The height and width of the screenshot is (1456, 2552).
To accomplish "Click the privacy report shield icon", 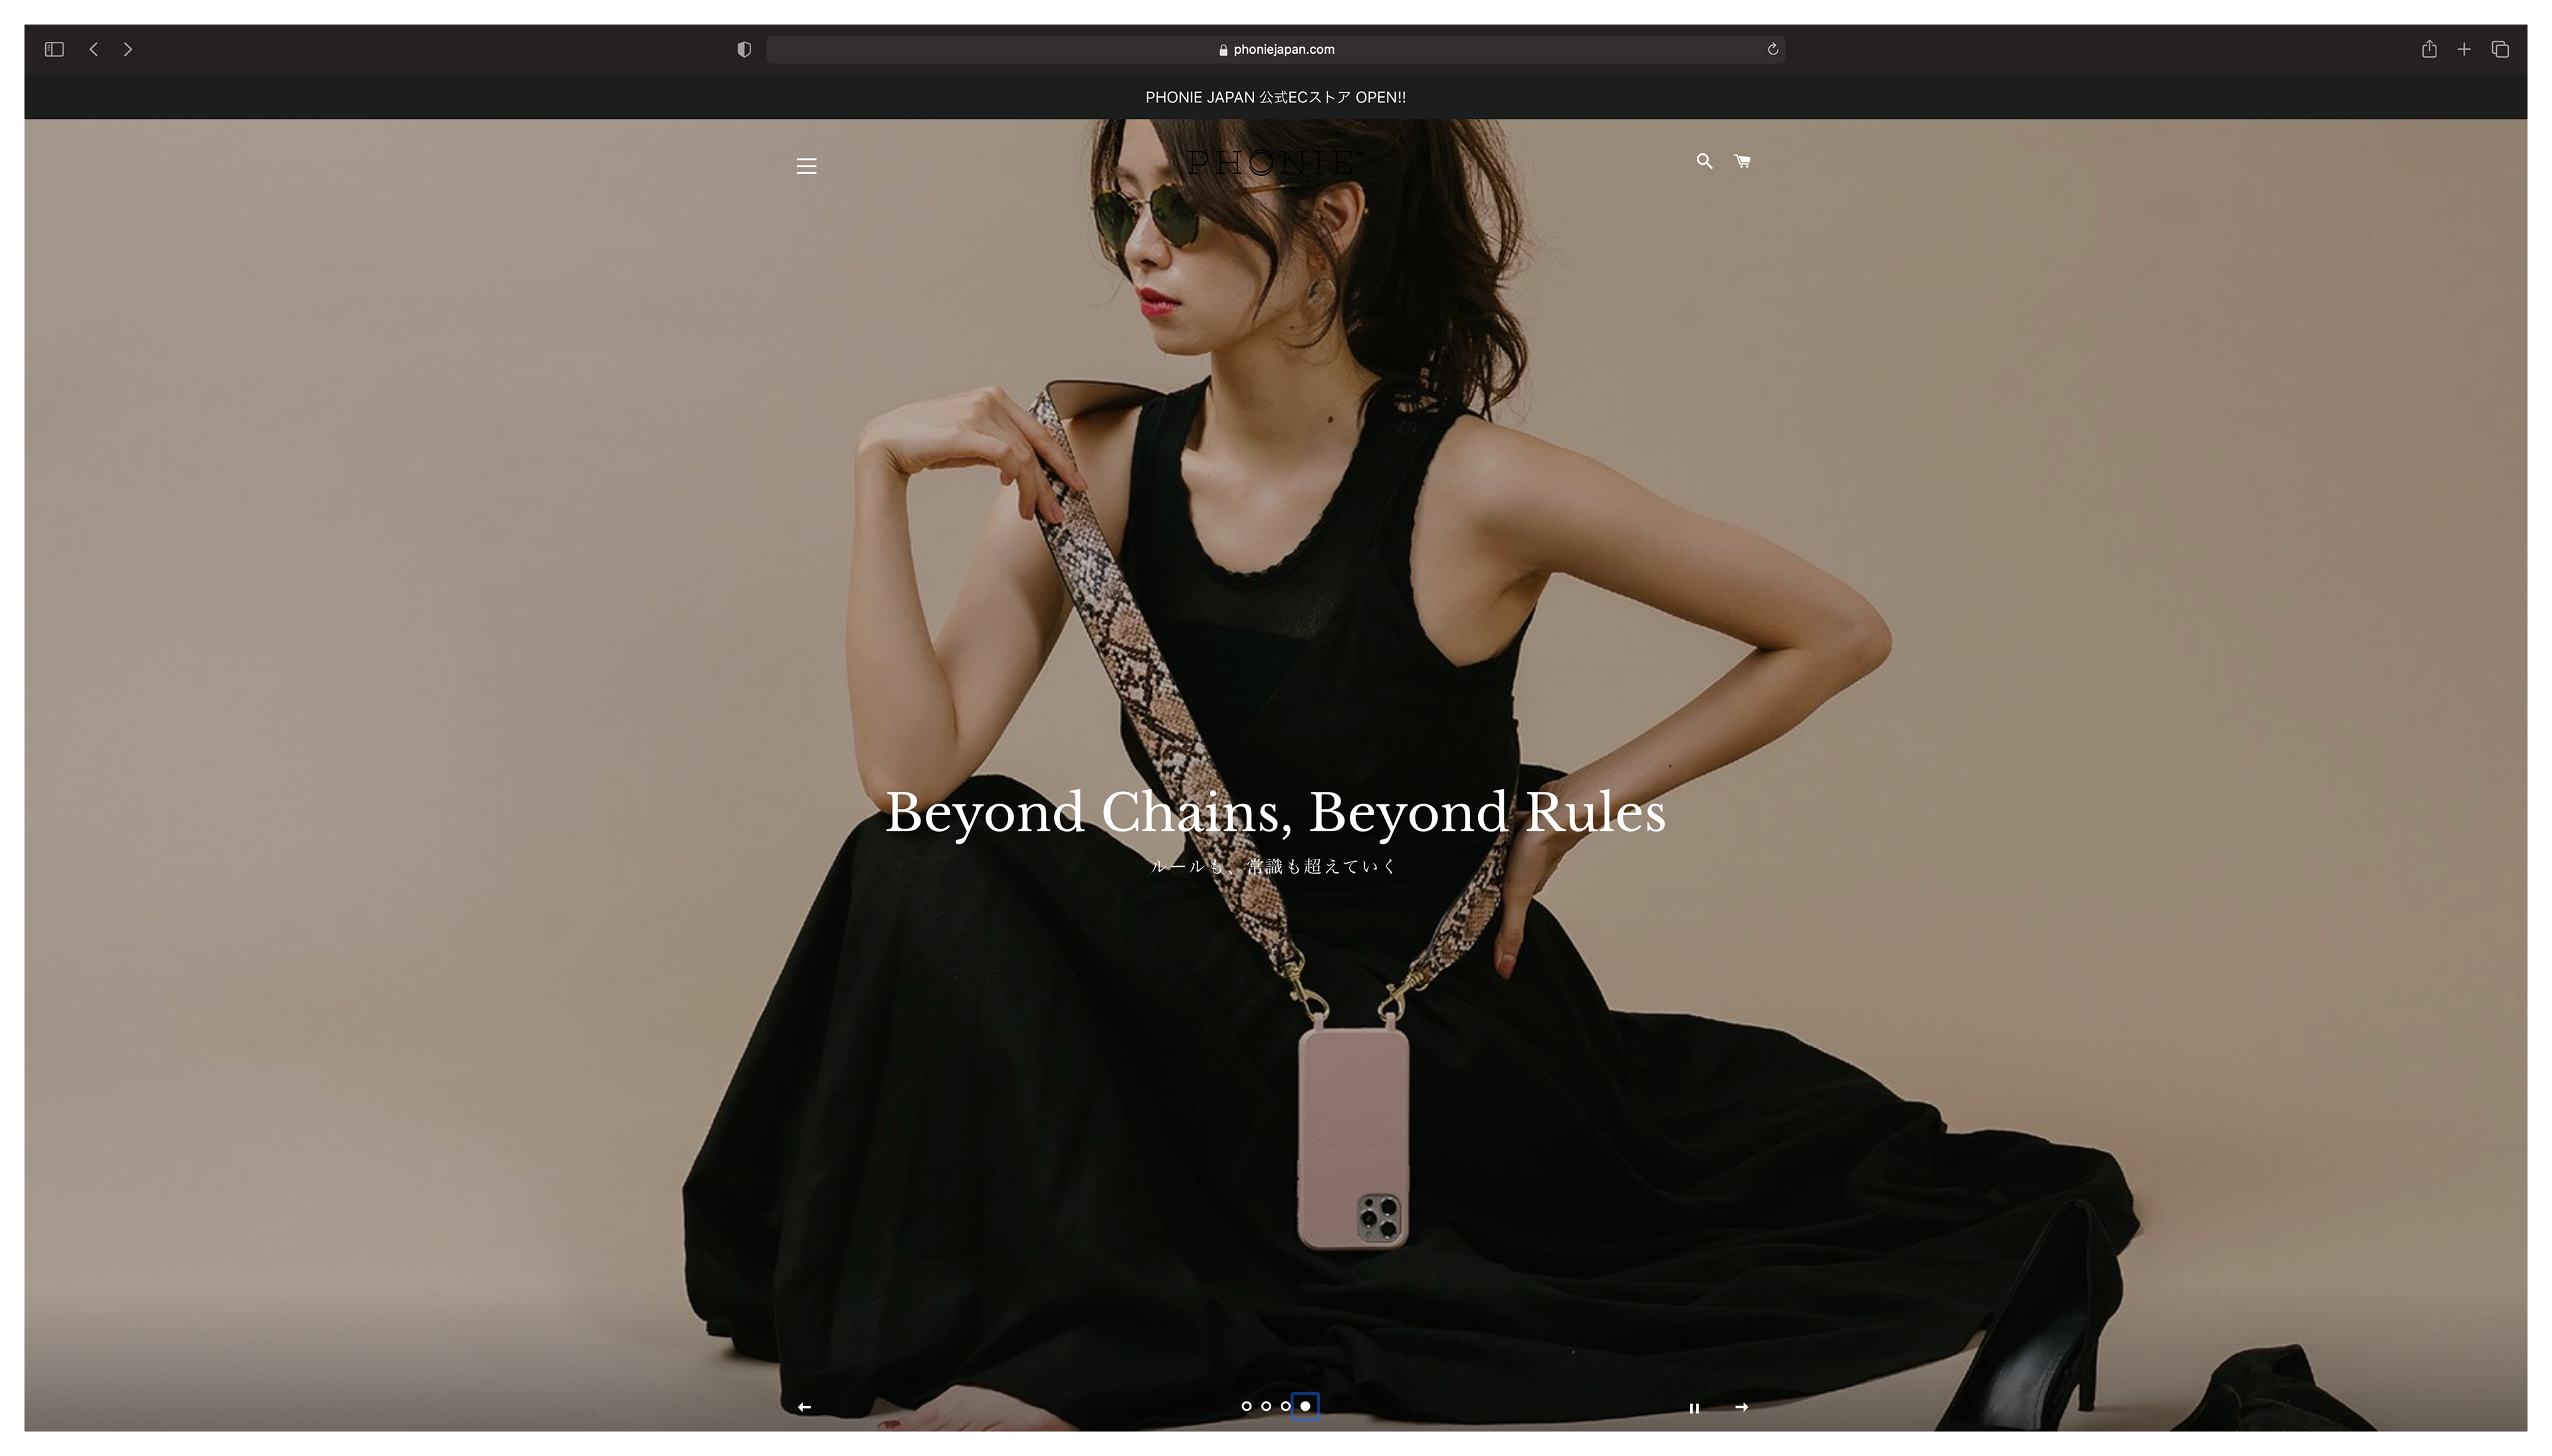I will point(743,49).
